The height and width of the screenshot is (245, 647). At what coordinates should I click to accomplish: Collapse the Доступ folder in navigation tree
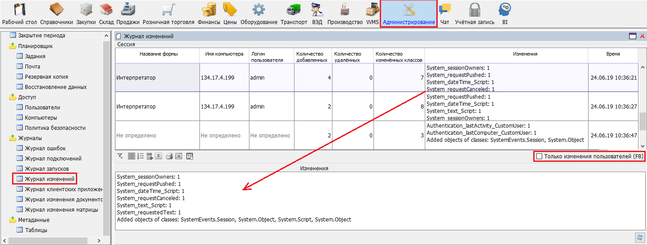point(13,97)
